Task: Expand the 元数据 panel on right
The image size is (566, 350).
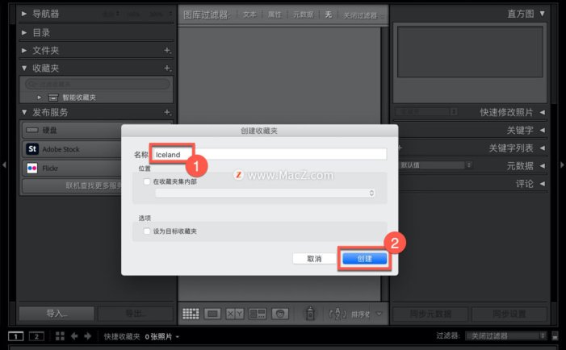Action: point(542,166)
